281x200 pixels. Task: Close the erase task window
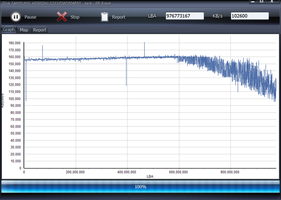tap(272, 1)
